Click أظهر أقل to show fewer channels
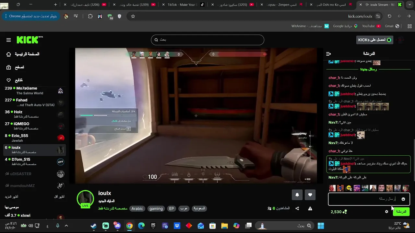 click(59, 197)
